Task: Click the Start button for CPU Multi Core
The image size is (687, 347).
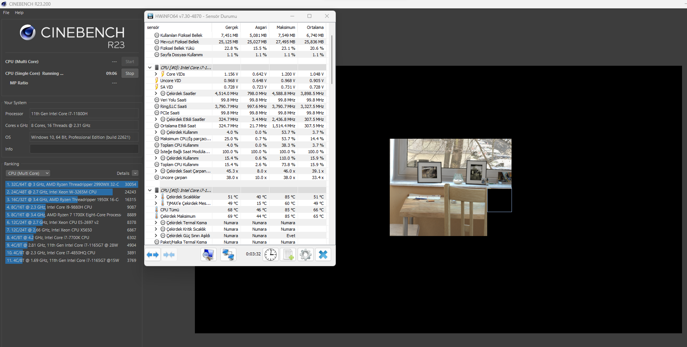Action: [130, 62]
